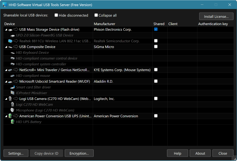Click the smartcard reader icon beside Microsoft Usbccid

(x=10, y=82)
